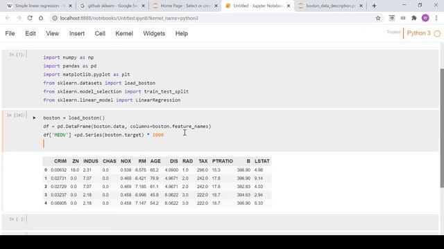Open the Edit menu

(31, 34)
